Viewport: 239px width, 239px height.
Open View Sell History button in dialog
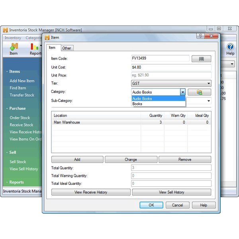[172, 192]
